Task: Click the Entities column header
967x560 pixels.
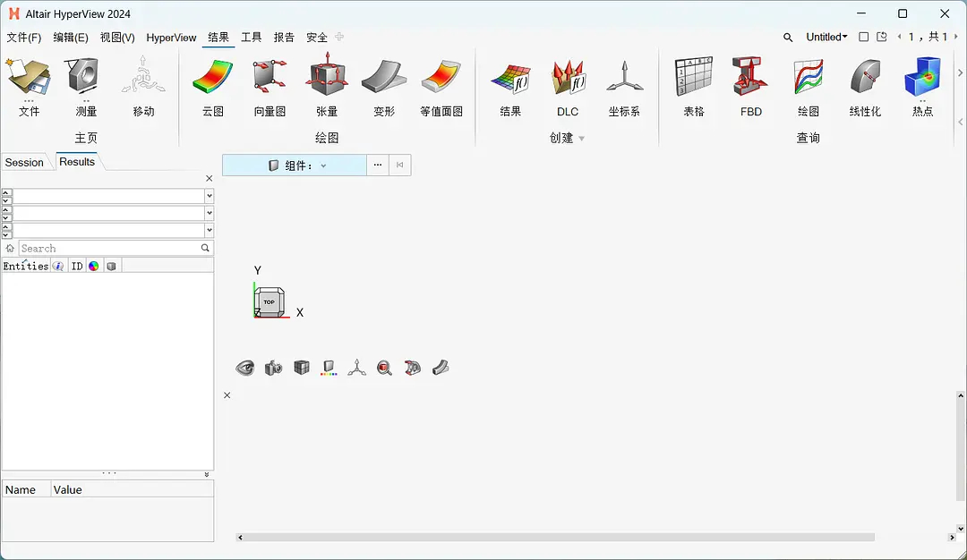Action: (26, 267)
